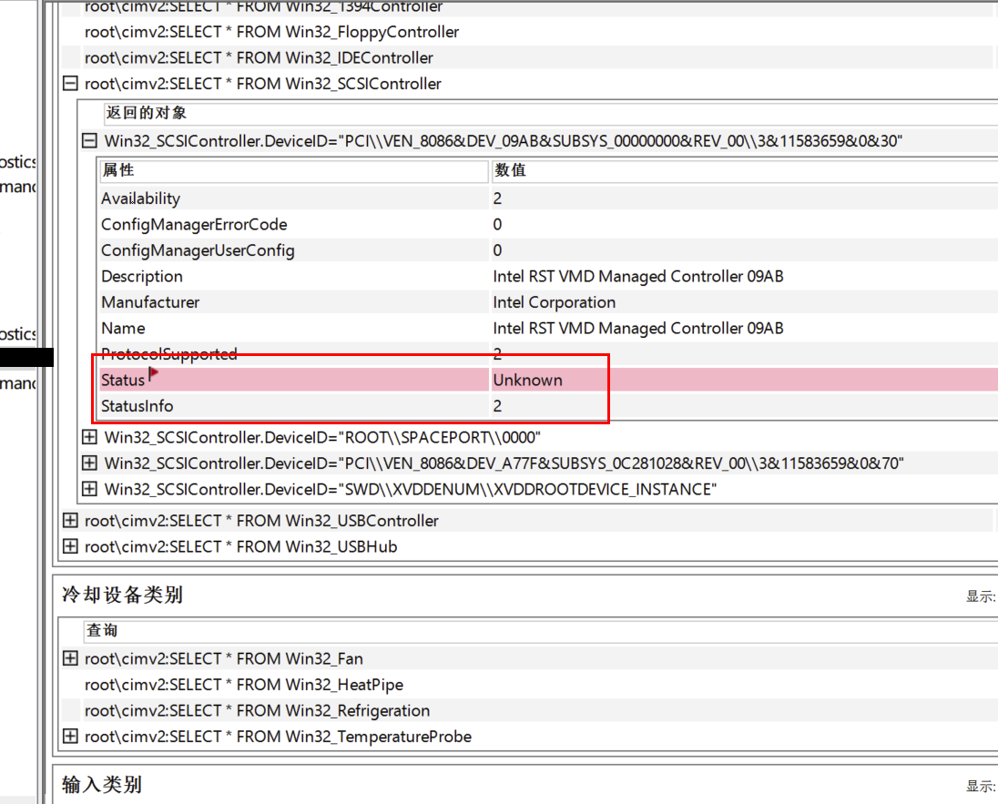Expand the ROOT\\SPACEPORT\\0000 device entry

click(89, 437)
